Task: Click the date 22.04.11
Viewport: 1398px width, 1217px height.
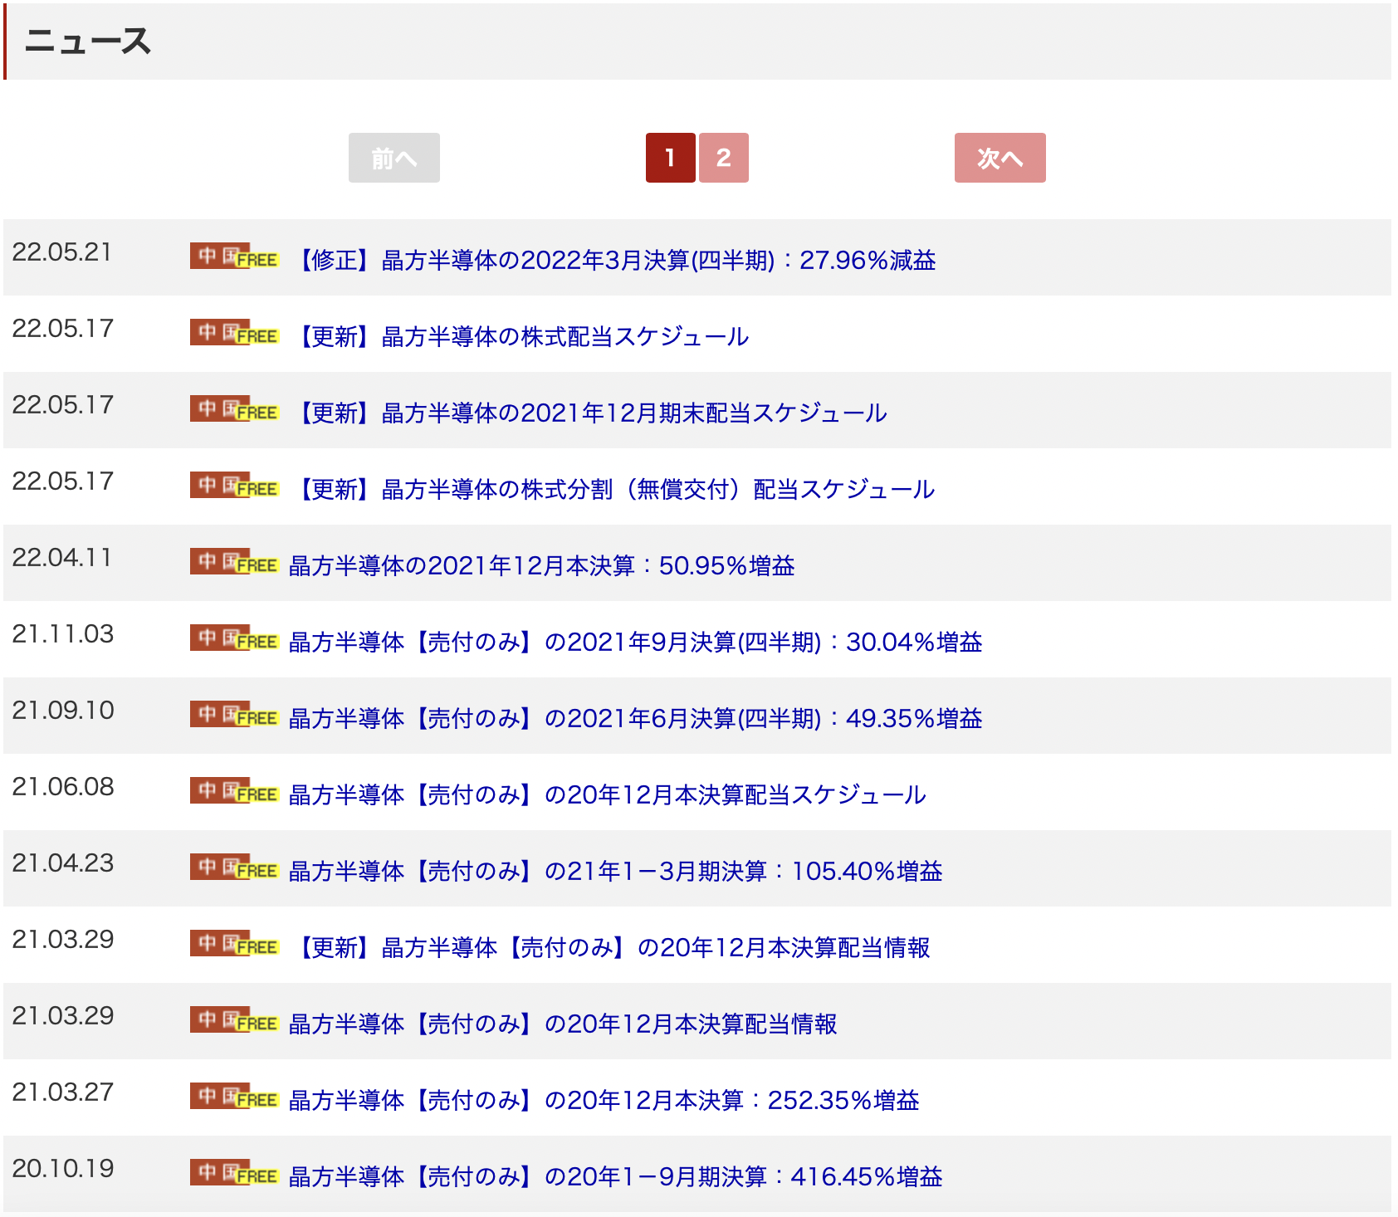Action: pyautogui.click(x=62, y=558)
